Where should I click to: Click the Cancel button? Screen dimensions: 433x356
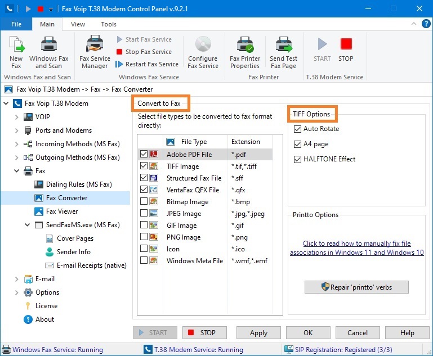(x=358, y=333)
